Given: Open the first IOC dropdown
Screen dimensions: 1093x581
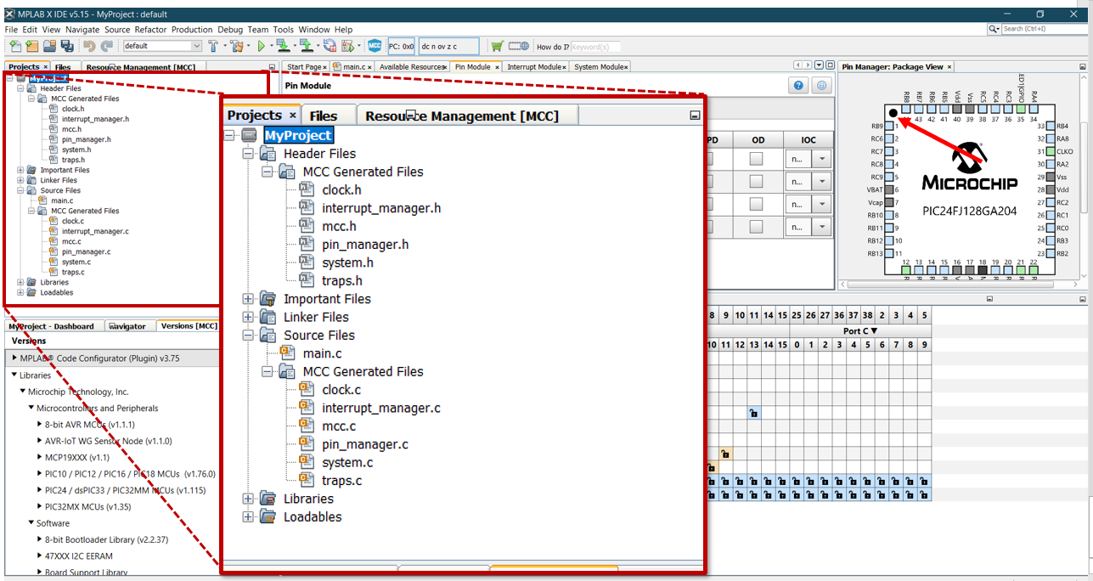Looking at the screenshot, I should tap(821, 159).
